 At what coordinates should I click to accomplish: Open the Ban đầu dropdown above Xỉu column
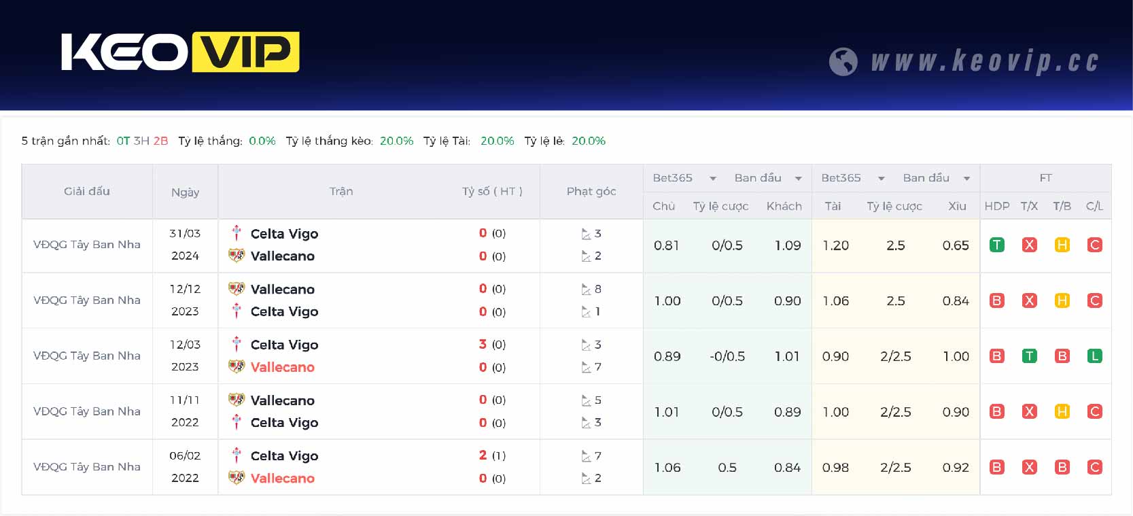966,179
